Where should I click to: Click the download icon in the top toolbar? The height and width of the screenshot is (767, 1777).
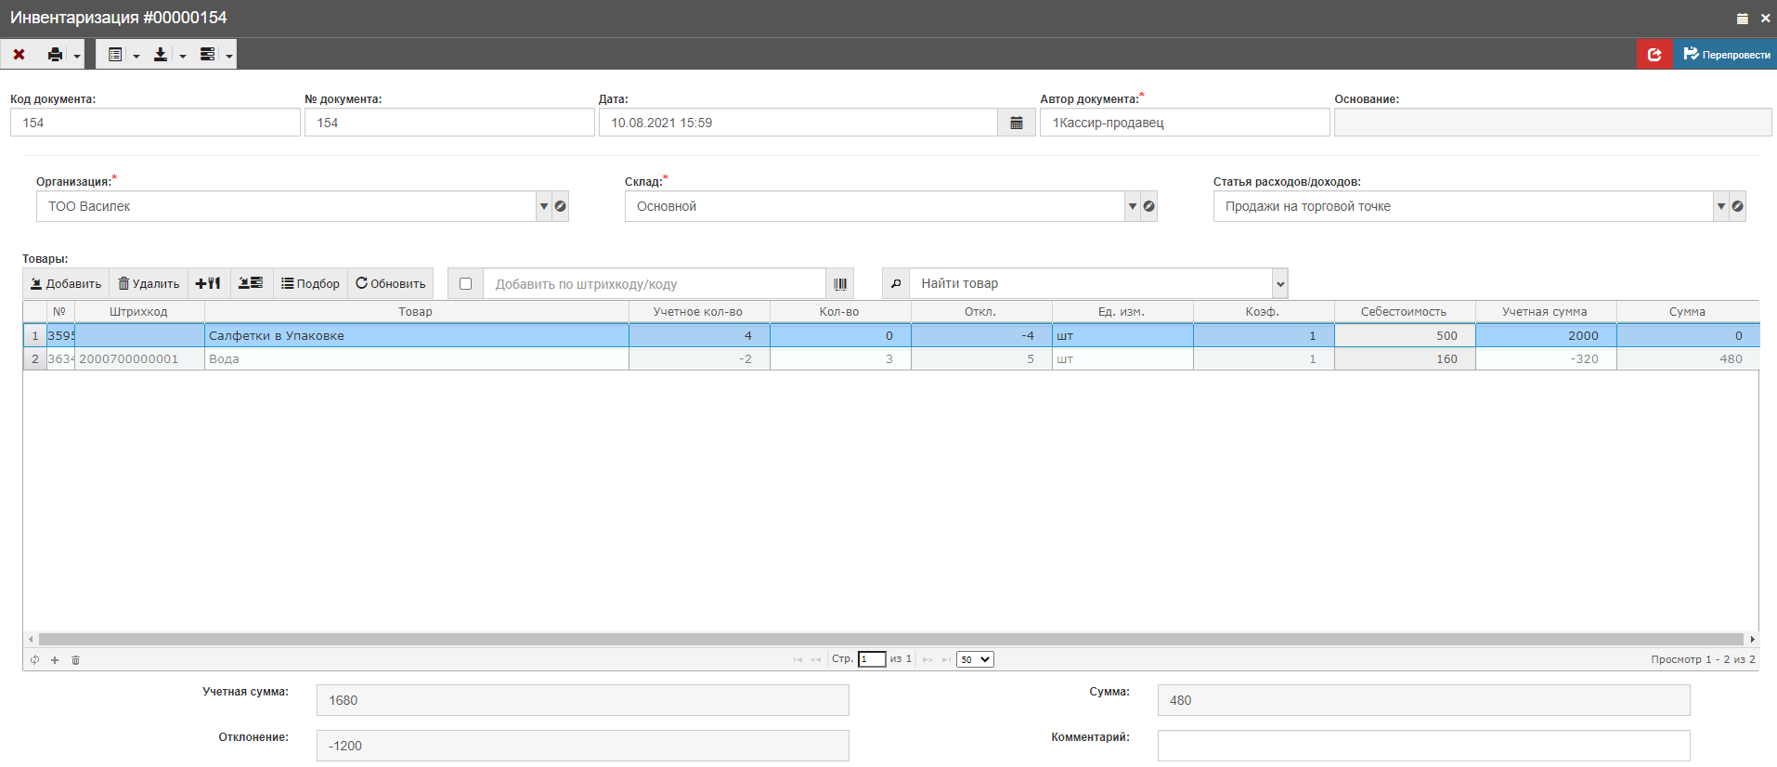point(161,55)
